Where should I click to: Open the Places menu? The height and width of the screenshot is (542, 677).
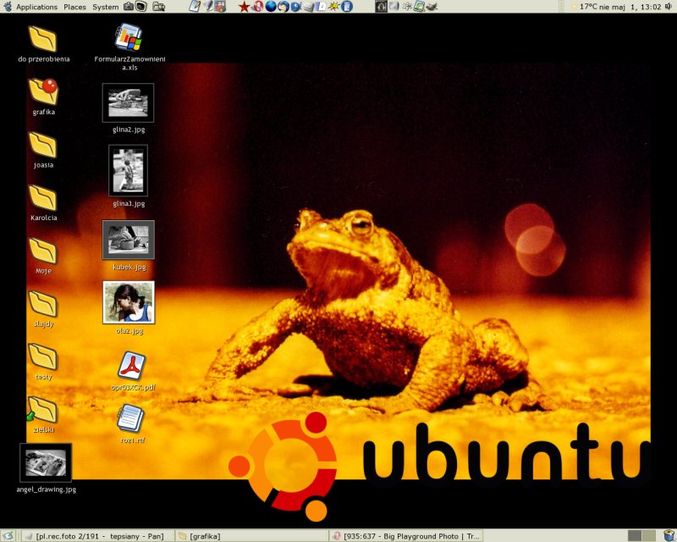pos(74,7)
